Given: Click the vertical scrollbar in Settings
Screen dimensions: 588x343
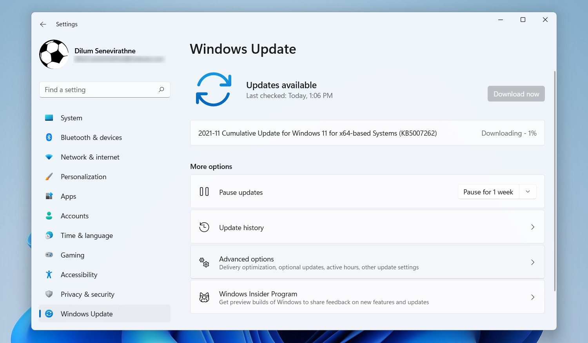Looking at the screenshot, I should click(555, 181).
